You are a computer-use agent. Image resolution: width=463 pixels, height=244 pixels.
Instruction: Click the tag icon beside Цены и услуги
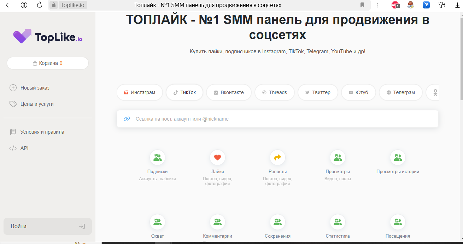[13, 104]
